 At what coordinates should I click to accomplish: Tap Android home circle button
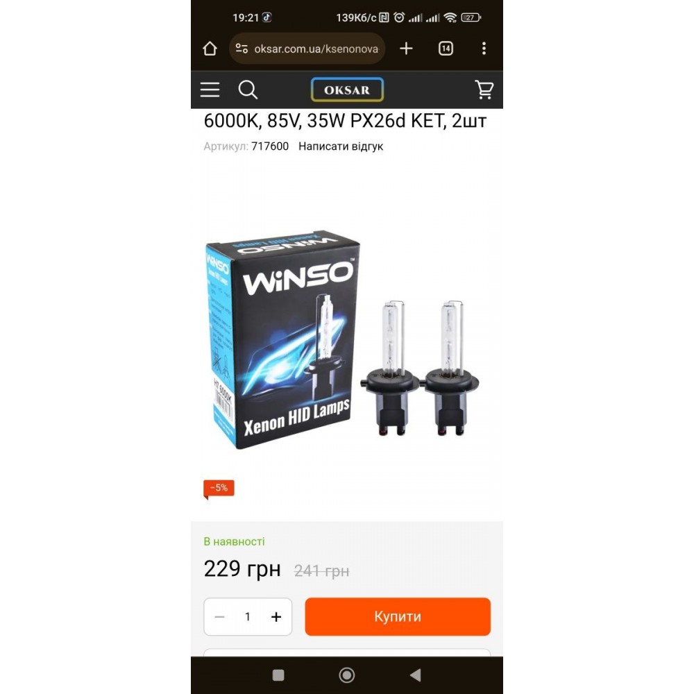point(346,675)
